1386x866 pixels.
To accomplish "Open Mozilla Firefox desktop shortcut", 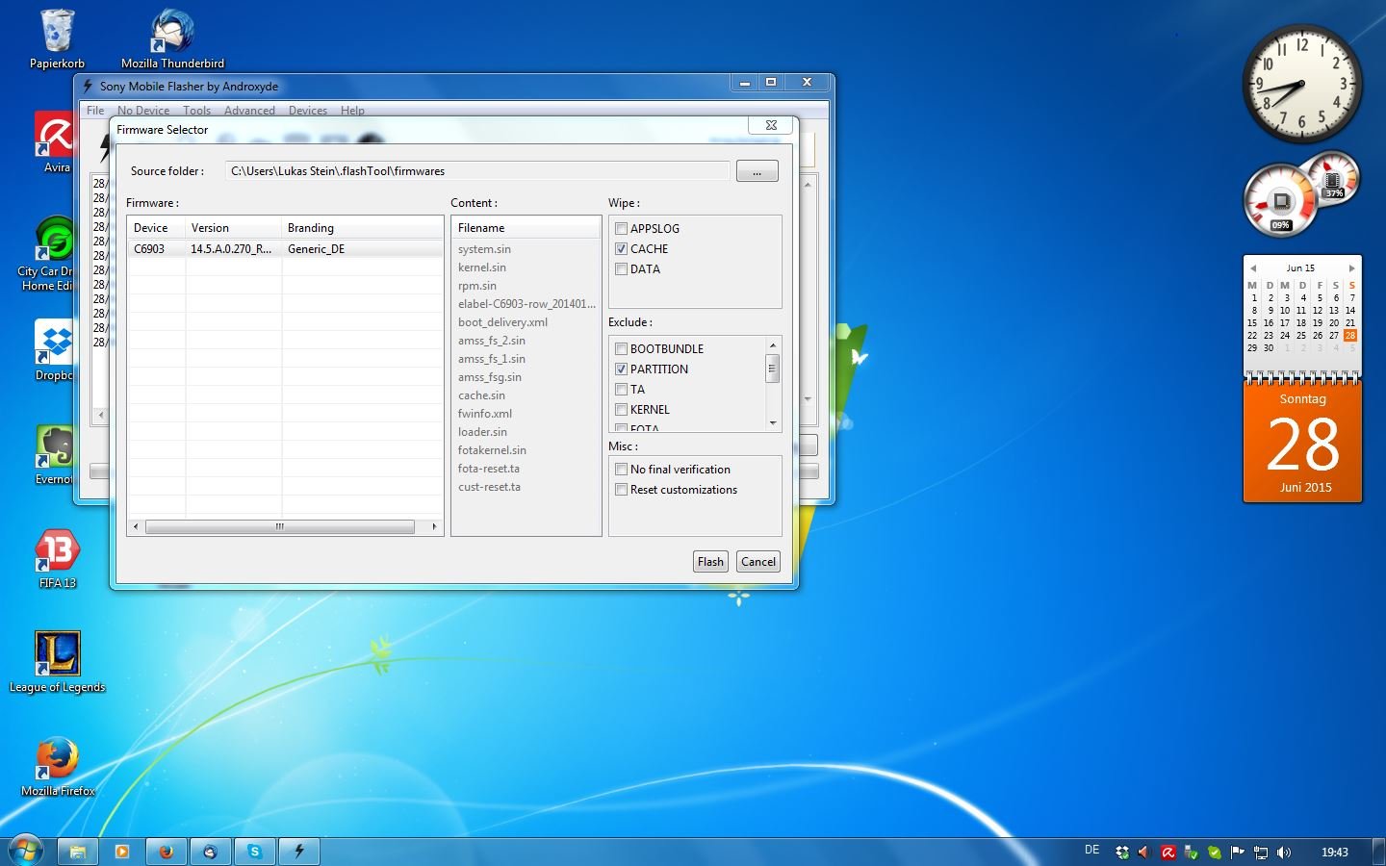I will [x=58, y=766].
